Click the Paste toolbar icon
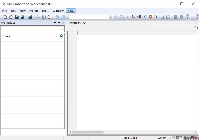This screenshot has width=199, height=140. (49, 17)
